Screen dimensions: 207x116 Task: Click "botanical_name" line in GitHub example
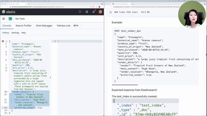click(140, 40)
